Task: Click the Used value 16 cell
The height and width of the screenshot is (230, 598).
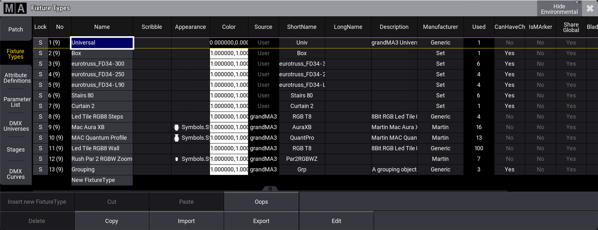Action: point(479,127)
